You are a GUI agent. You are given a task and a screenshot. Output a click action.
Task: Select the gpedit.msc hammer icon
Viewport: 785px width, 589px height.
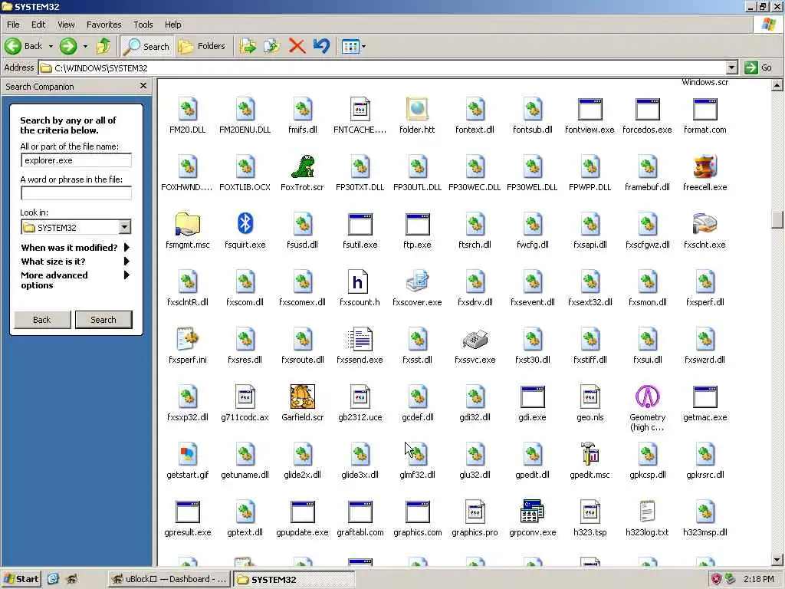[590, 454]
